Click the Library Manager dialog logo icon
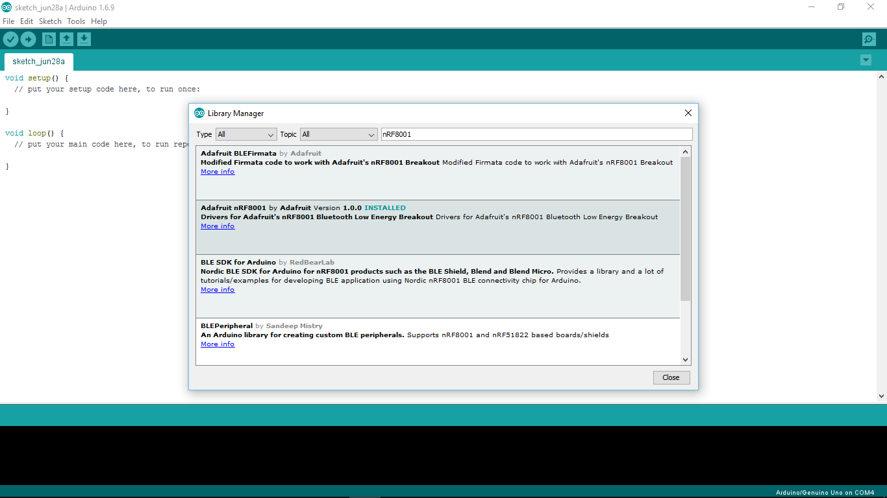Viewport: 887px width, 498px height. click(199, 113)
